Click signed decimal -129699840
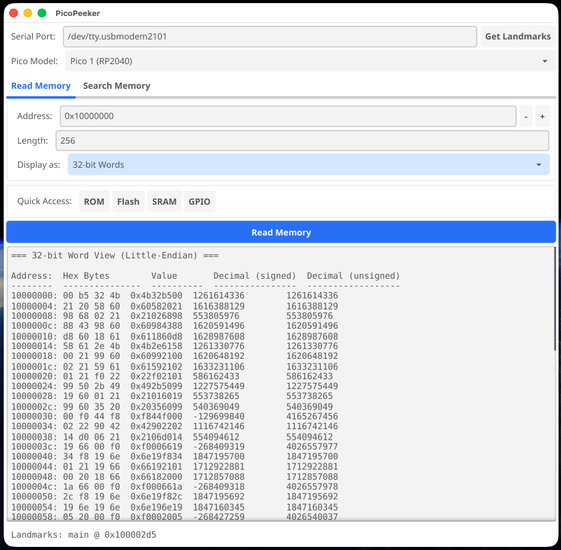 219,417
